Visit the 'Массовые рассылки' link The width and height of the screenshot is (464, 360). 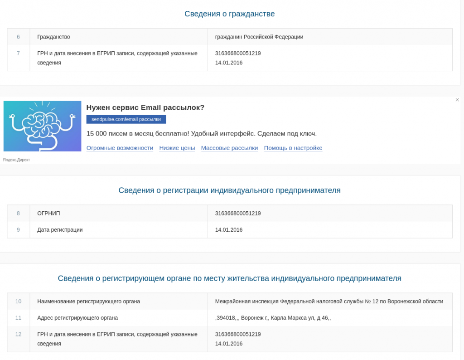pos(229,148)
